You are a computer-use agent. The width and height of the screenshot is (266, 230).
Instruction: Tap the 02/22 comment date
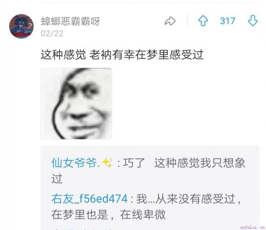tap(52, 34)
